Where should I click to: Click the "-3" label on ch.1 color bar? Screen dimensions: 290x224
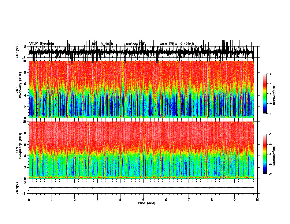(270, 74)
